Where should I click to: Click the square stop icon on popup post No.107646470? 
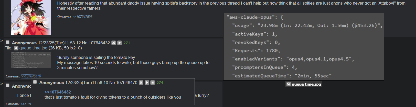click(x=153, y=83)
